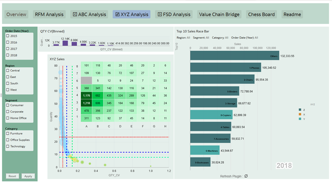Click the 8.98K histogram bar
The width and height of the screenshot is (332, 182).
74,44
